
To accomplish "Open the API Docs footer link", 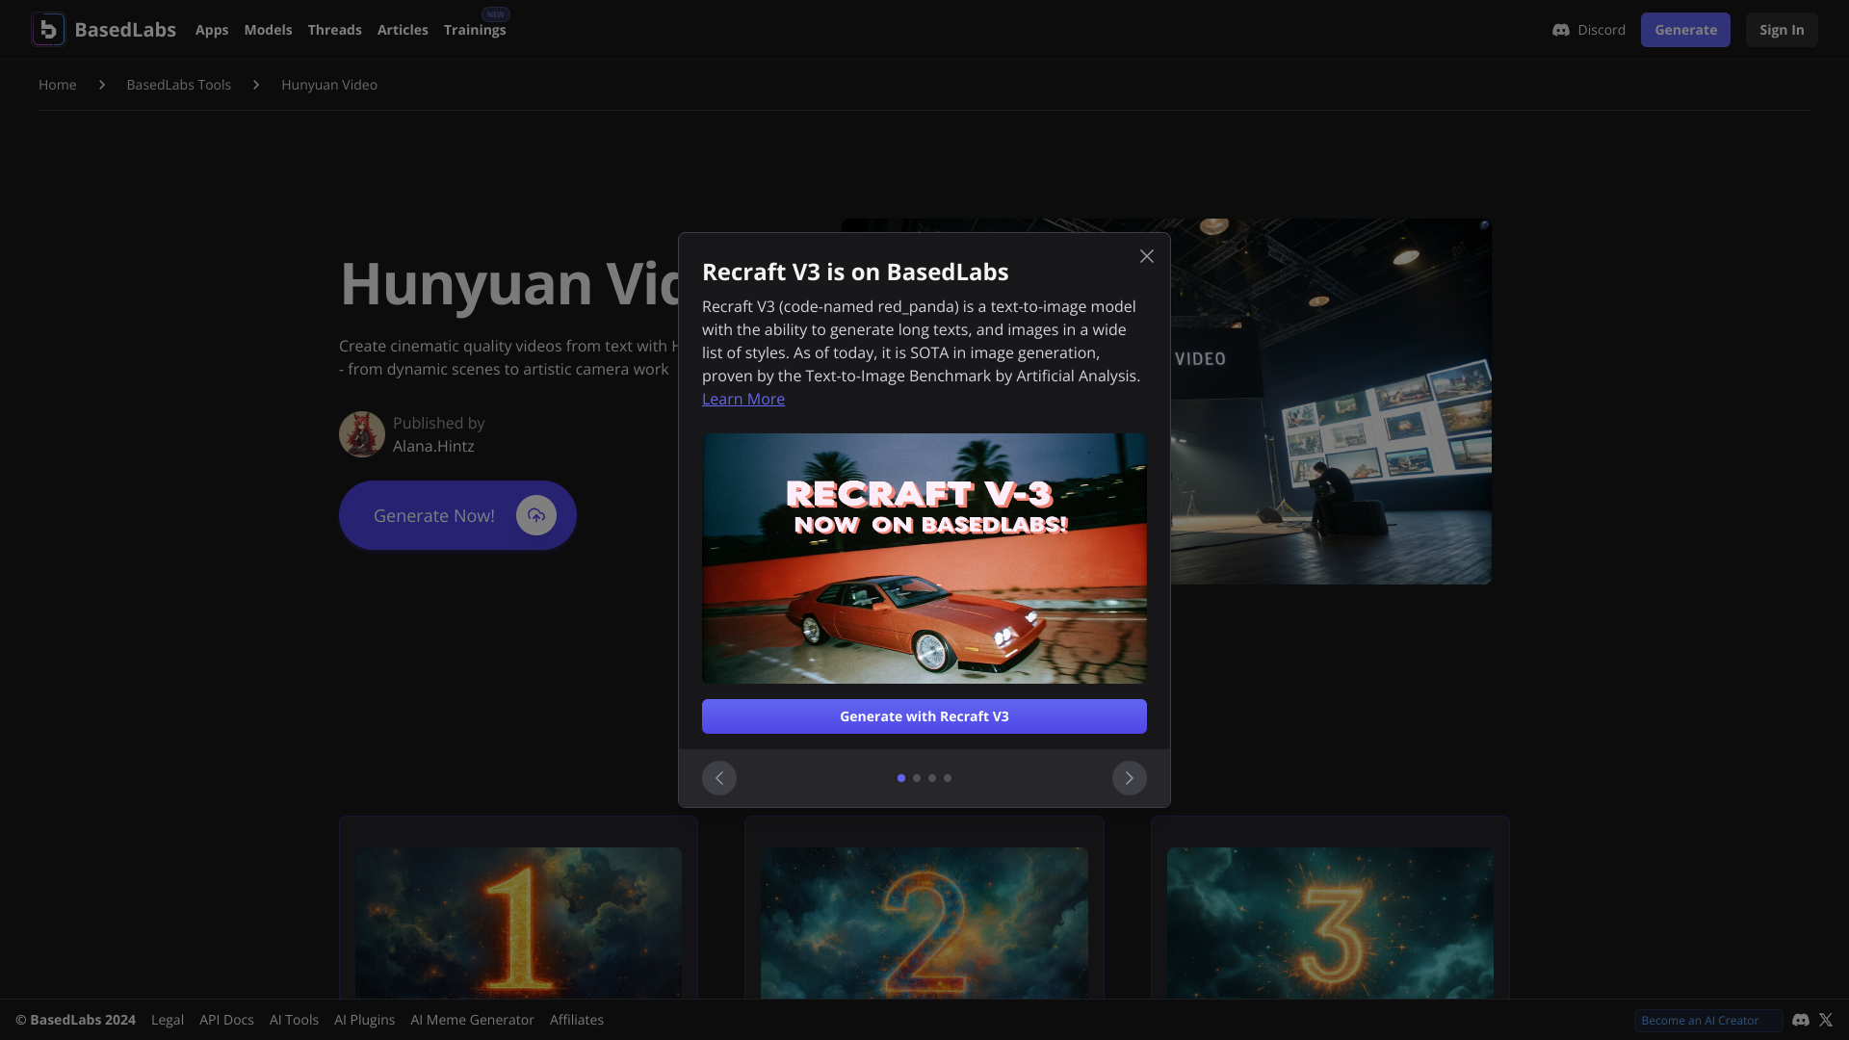I will 226,1020.
